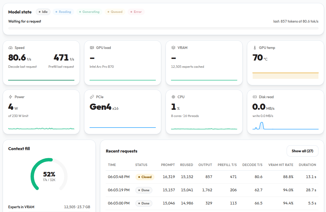Click the model request progress bar
326x212 pixels.
[x=163, y=28]
